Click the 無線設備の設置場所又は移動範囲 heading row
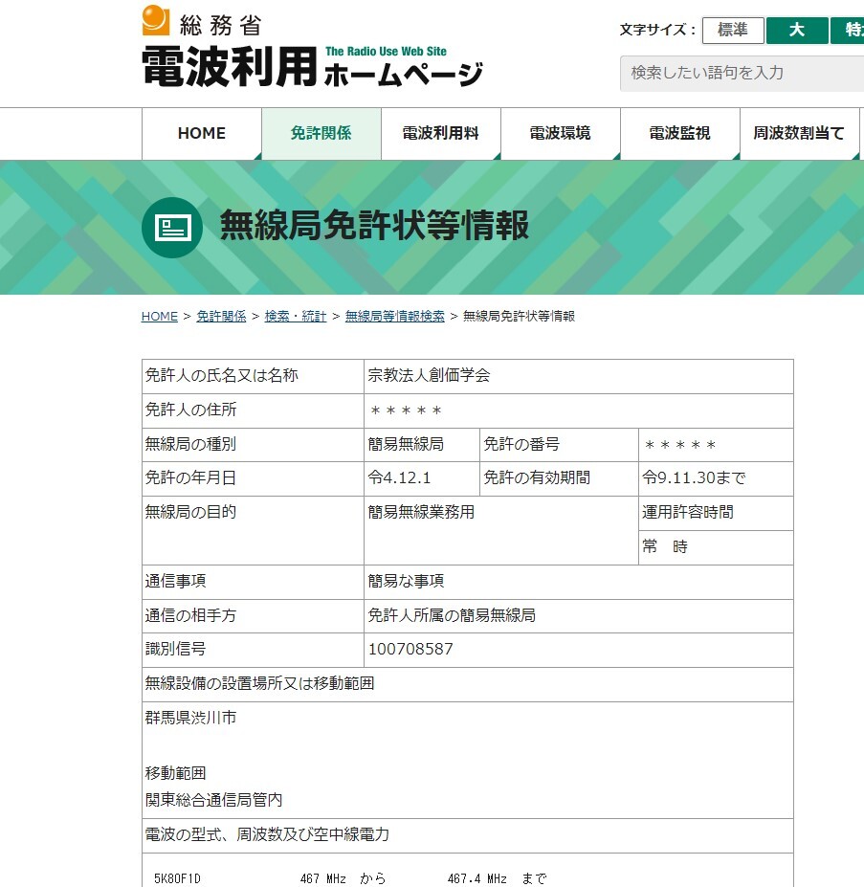864x887 pixels. (467, 684)
